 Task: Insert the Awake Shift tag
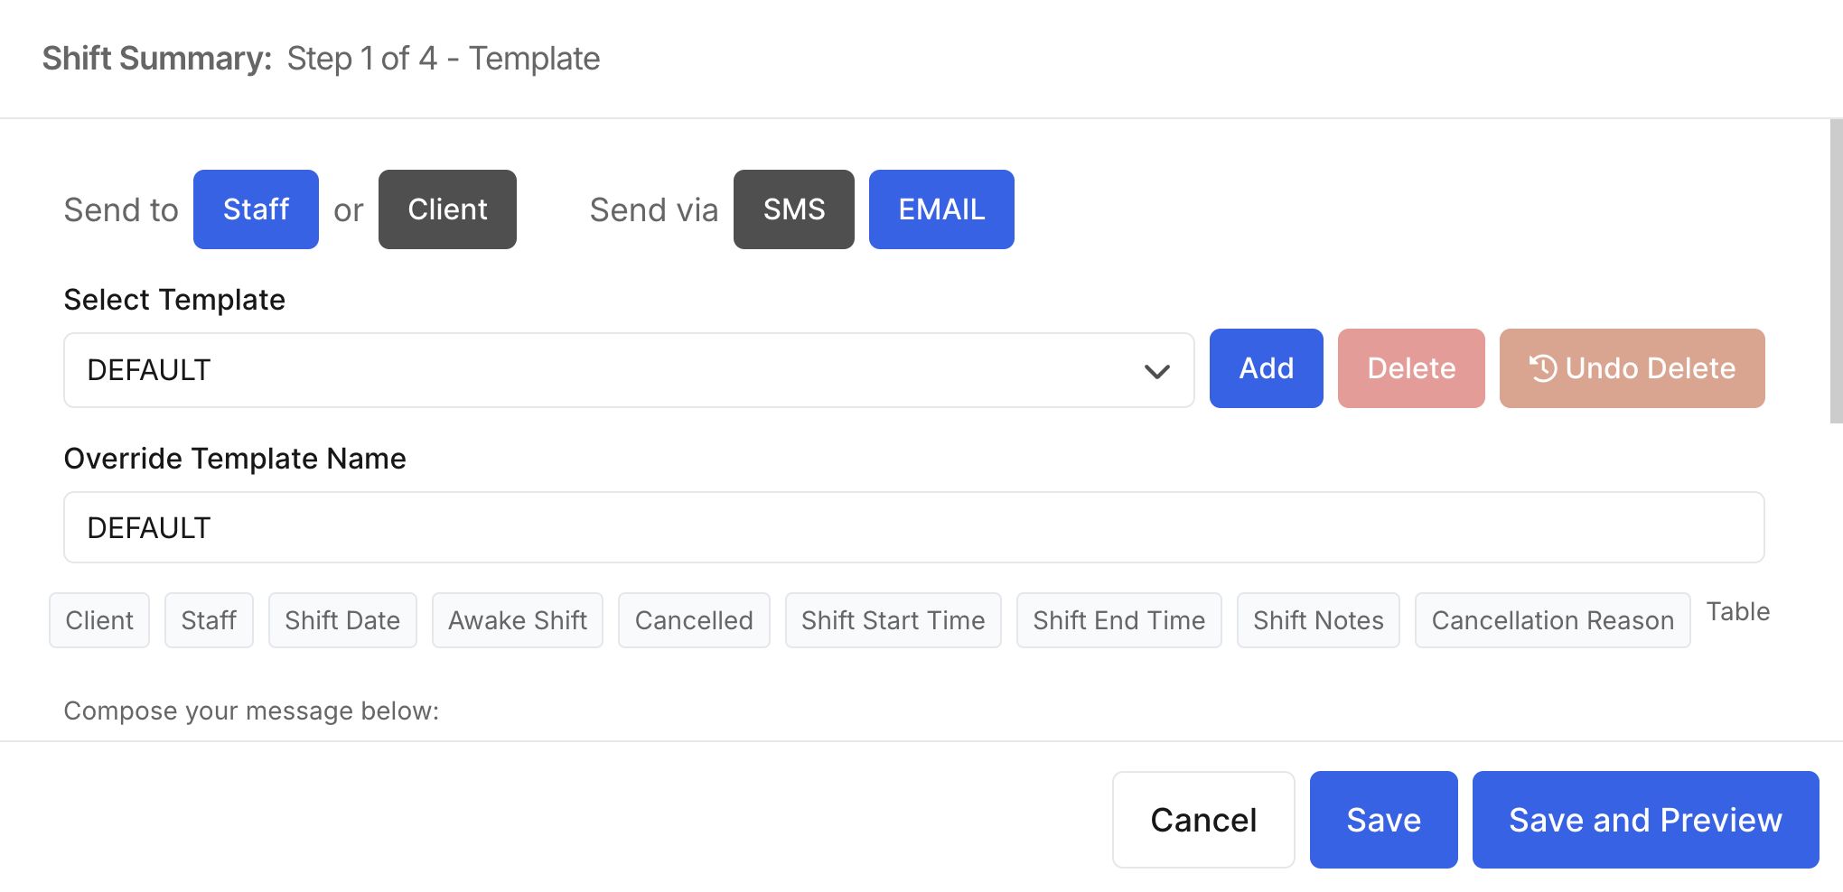tap(518, 620)
